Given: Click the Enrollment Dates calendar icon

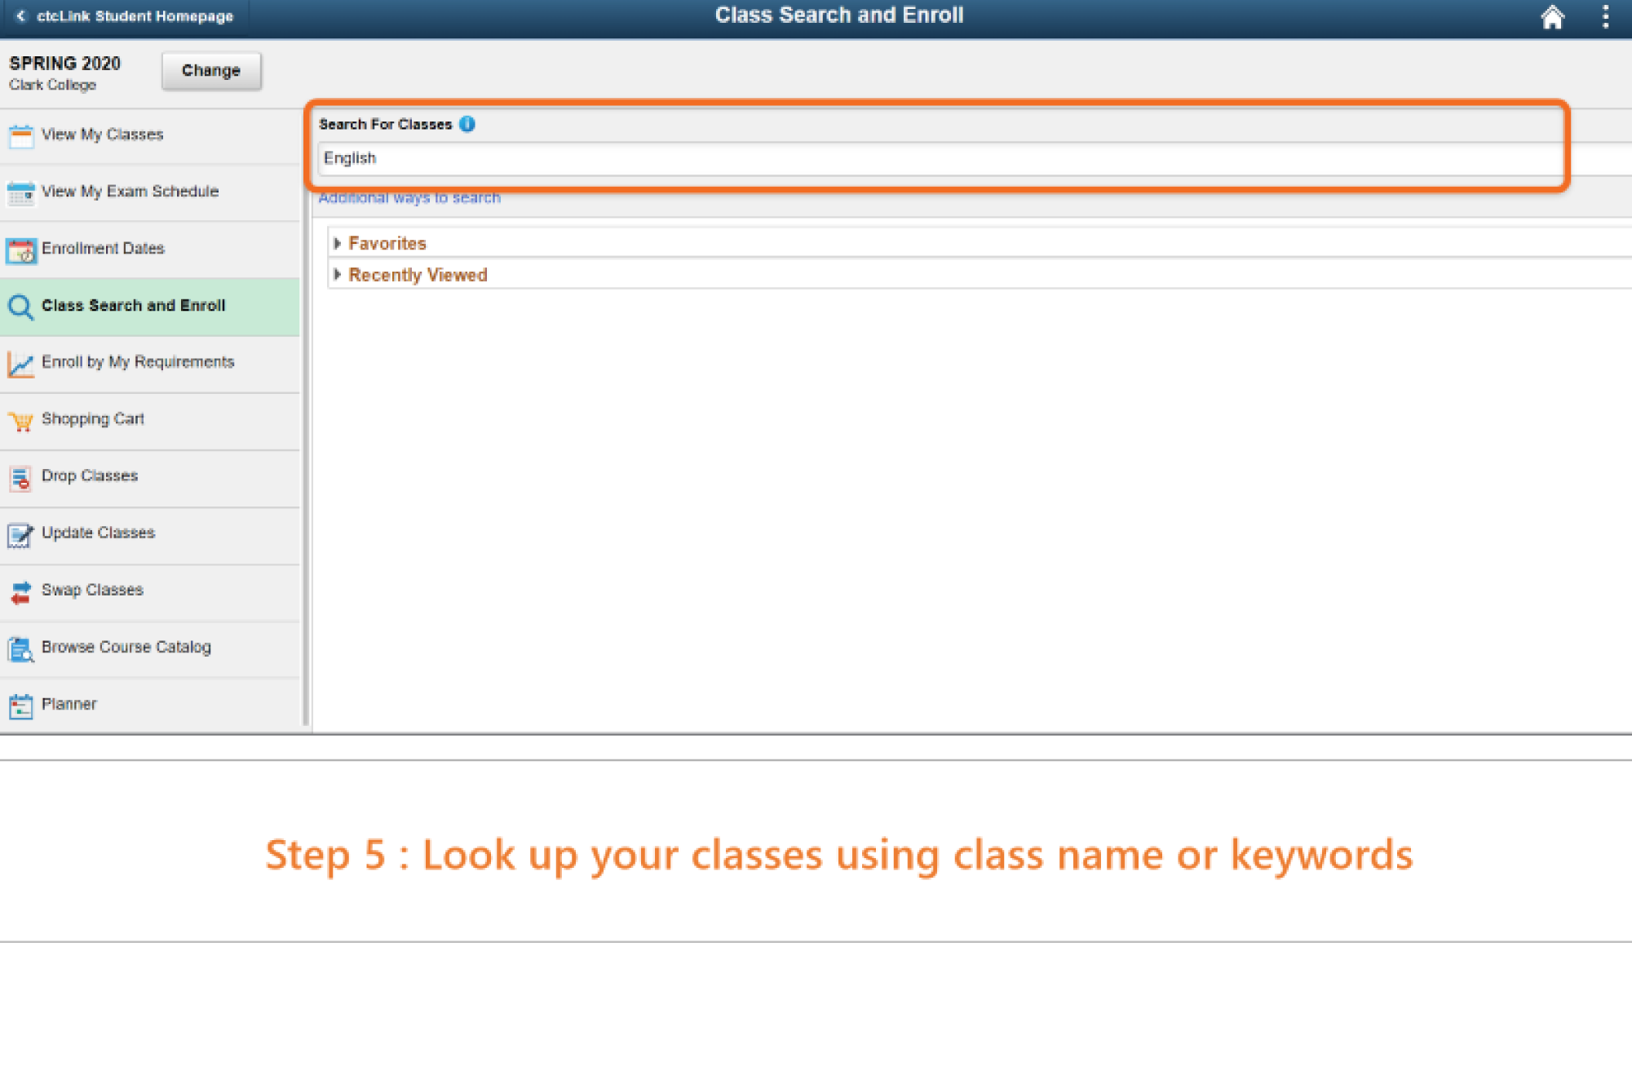Looking at the screenshot, I should click(21, 250).
